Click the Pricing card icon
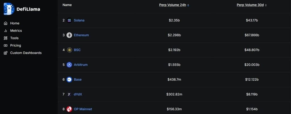291x114 pixels. (x=6, y=45)
